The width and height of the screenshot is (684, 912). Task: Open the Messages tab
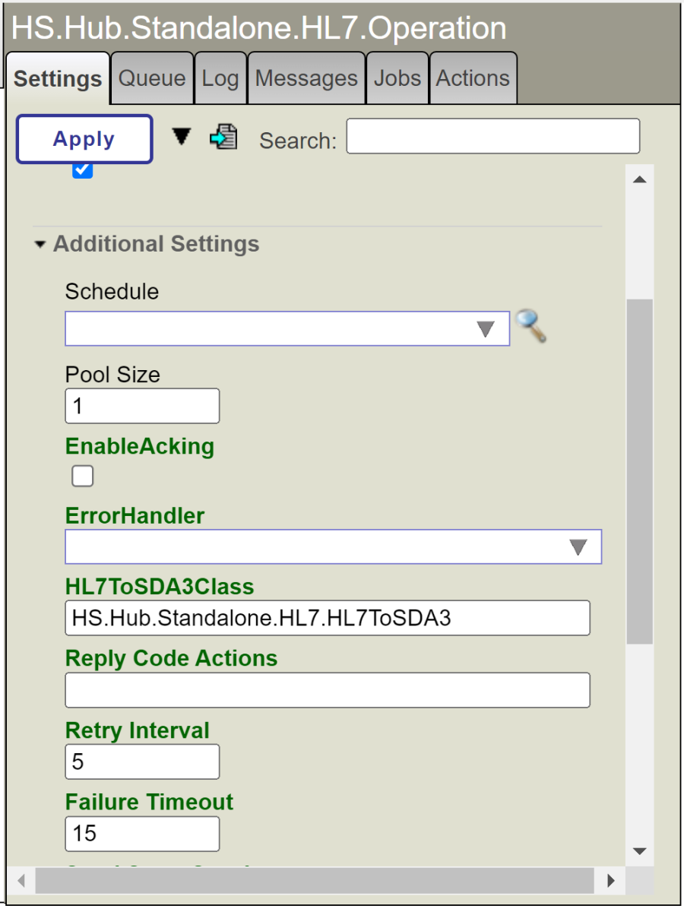pyautogui.click(x=306, y=78)
